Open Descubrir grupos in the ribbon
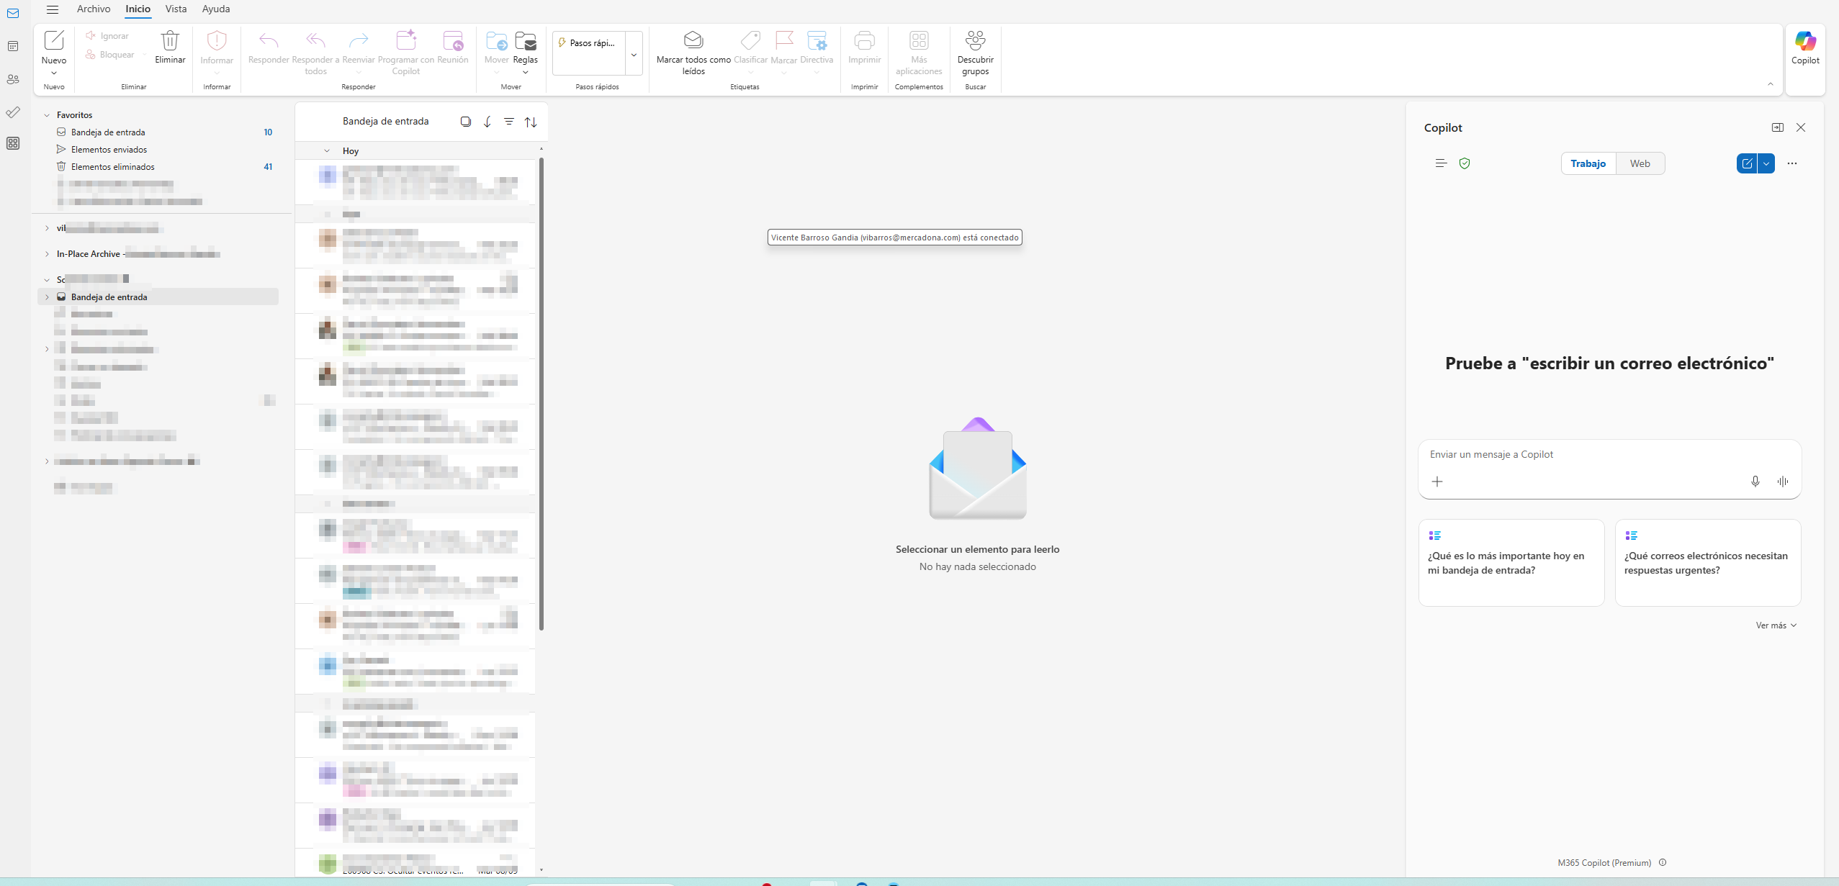1839x886 pixels. (976, 53)
